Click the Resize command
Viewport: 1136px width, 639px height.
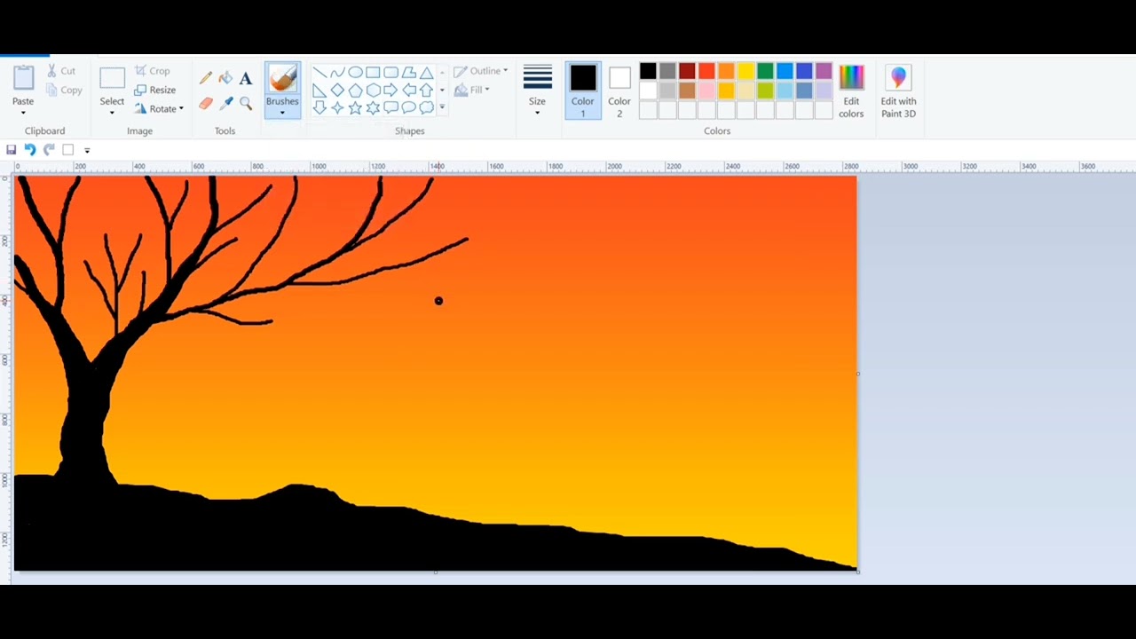coord(154,90)
